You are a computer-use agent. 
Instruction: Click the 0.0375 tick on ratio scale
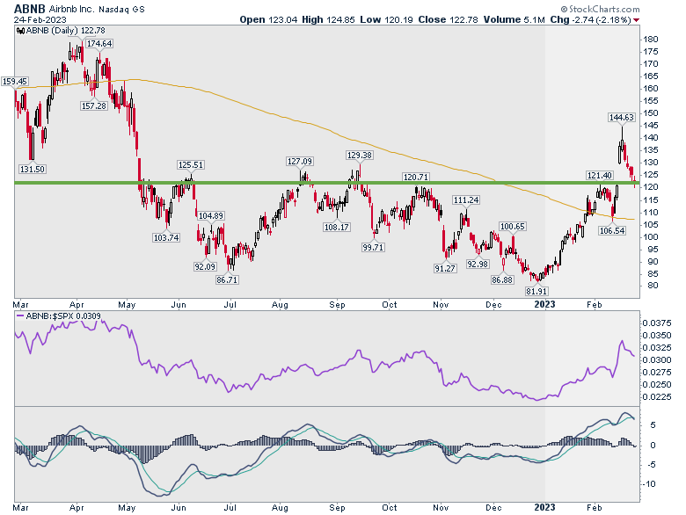(x=657, y=323)
